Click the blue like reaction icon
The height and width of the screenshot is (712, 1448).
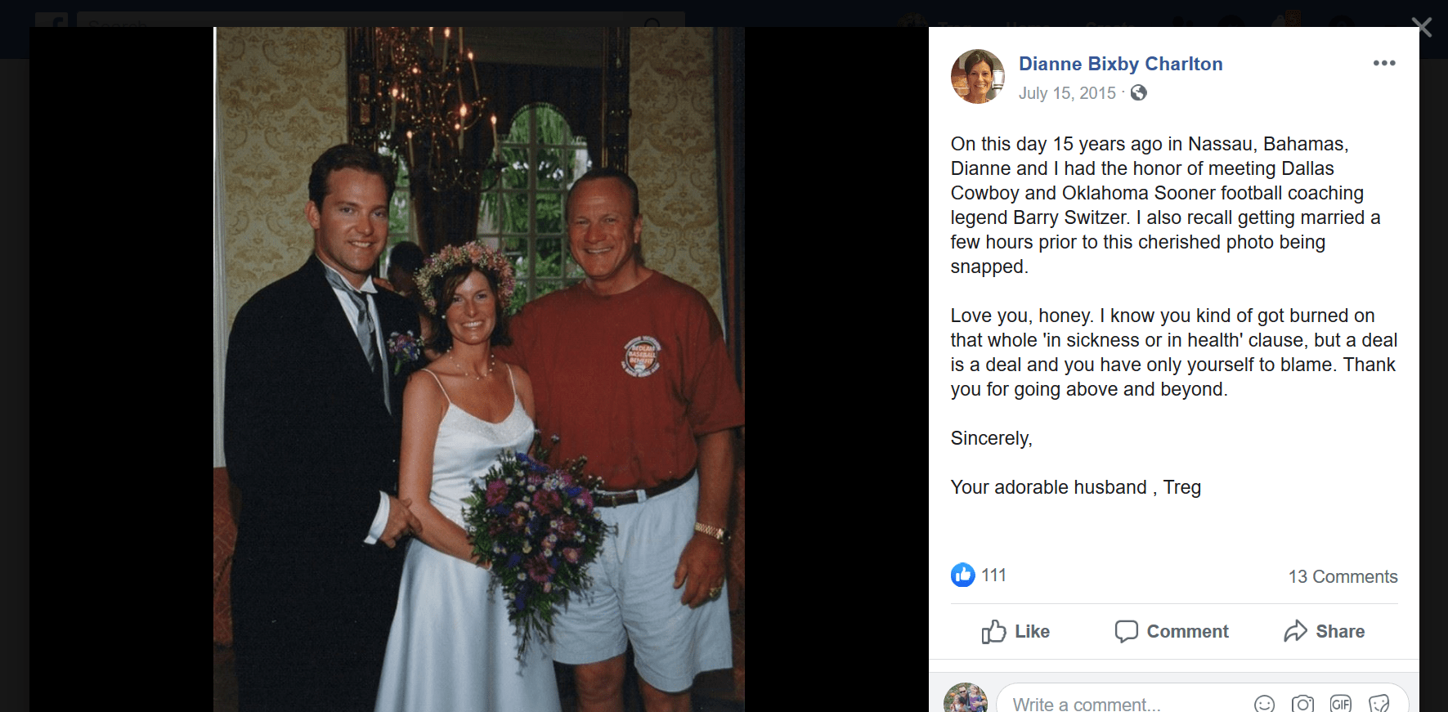pyautogui.click(x=963, y=575)
